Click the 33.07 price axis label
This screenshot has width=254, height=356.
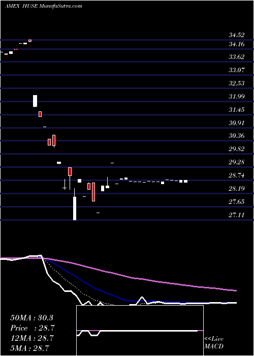[237, 70]
